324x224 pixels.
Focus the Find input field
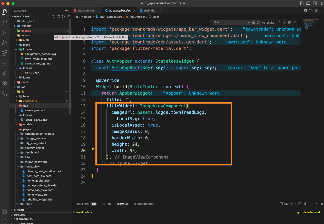coord(230,23)
